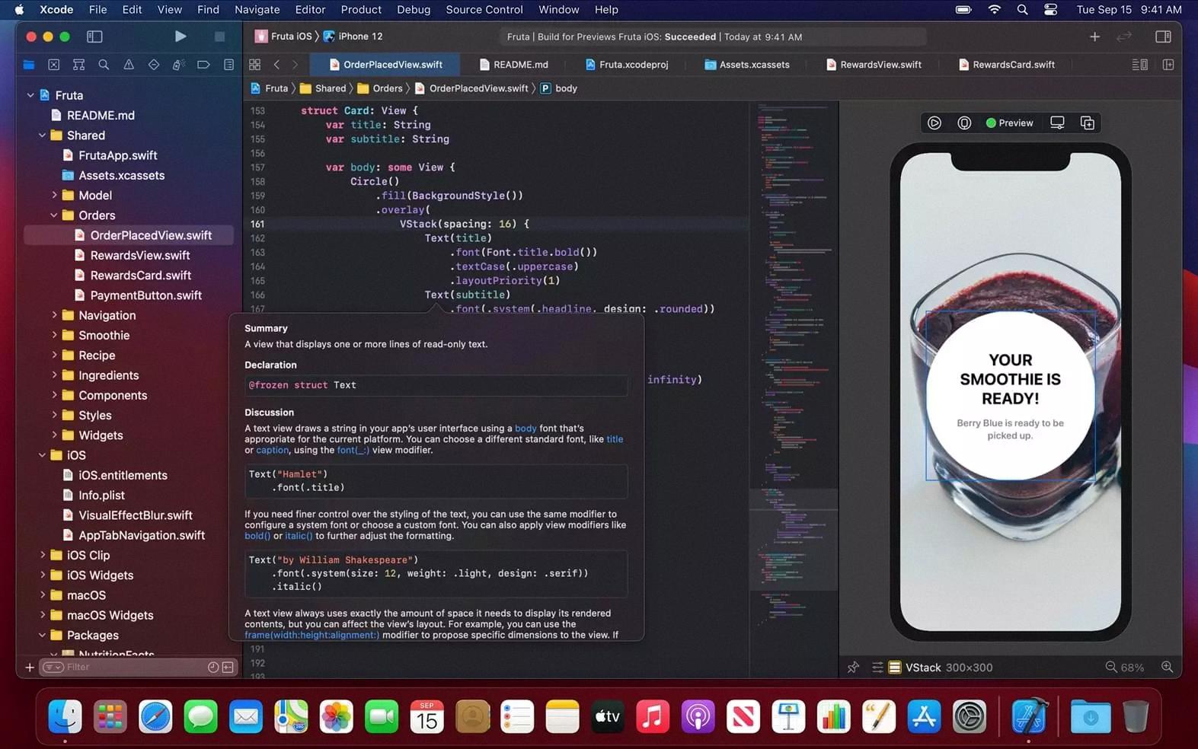Viewport: 1198px width, 749px height.
Task: Switch to RewardsView.swift tab
Action: 874,65
